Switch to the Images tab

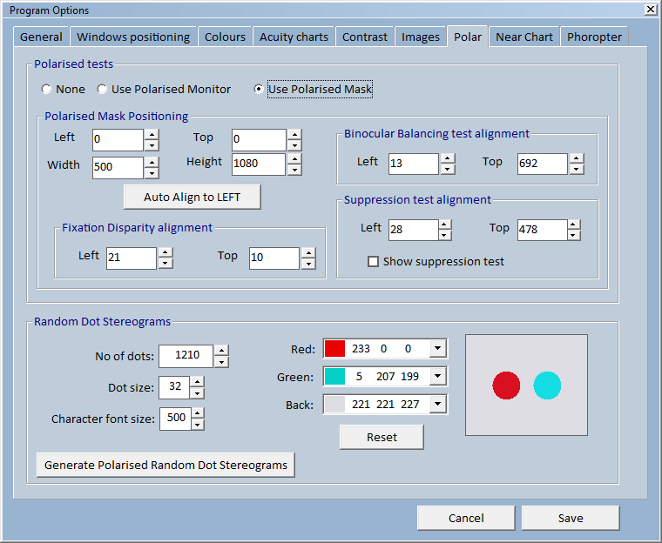point(421,37)
